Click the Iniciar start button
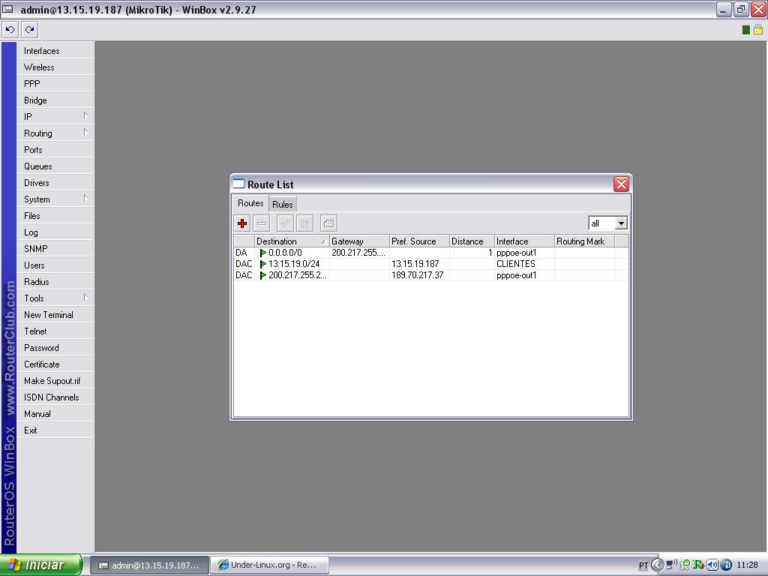This screenshot has height=576, width=768. (x=40, y=565)
